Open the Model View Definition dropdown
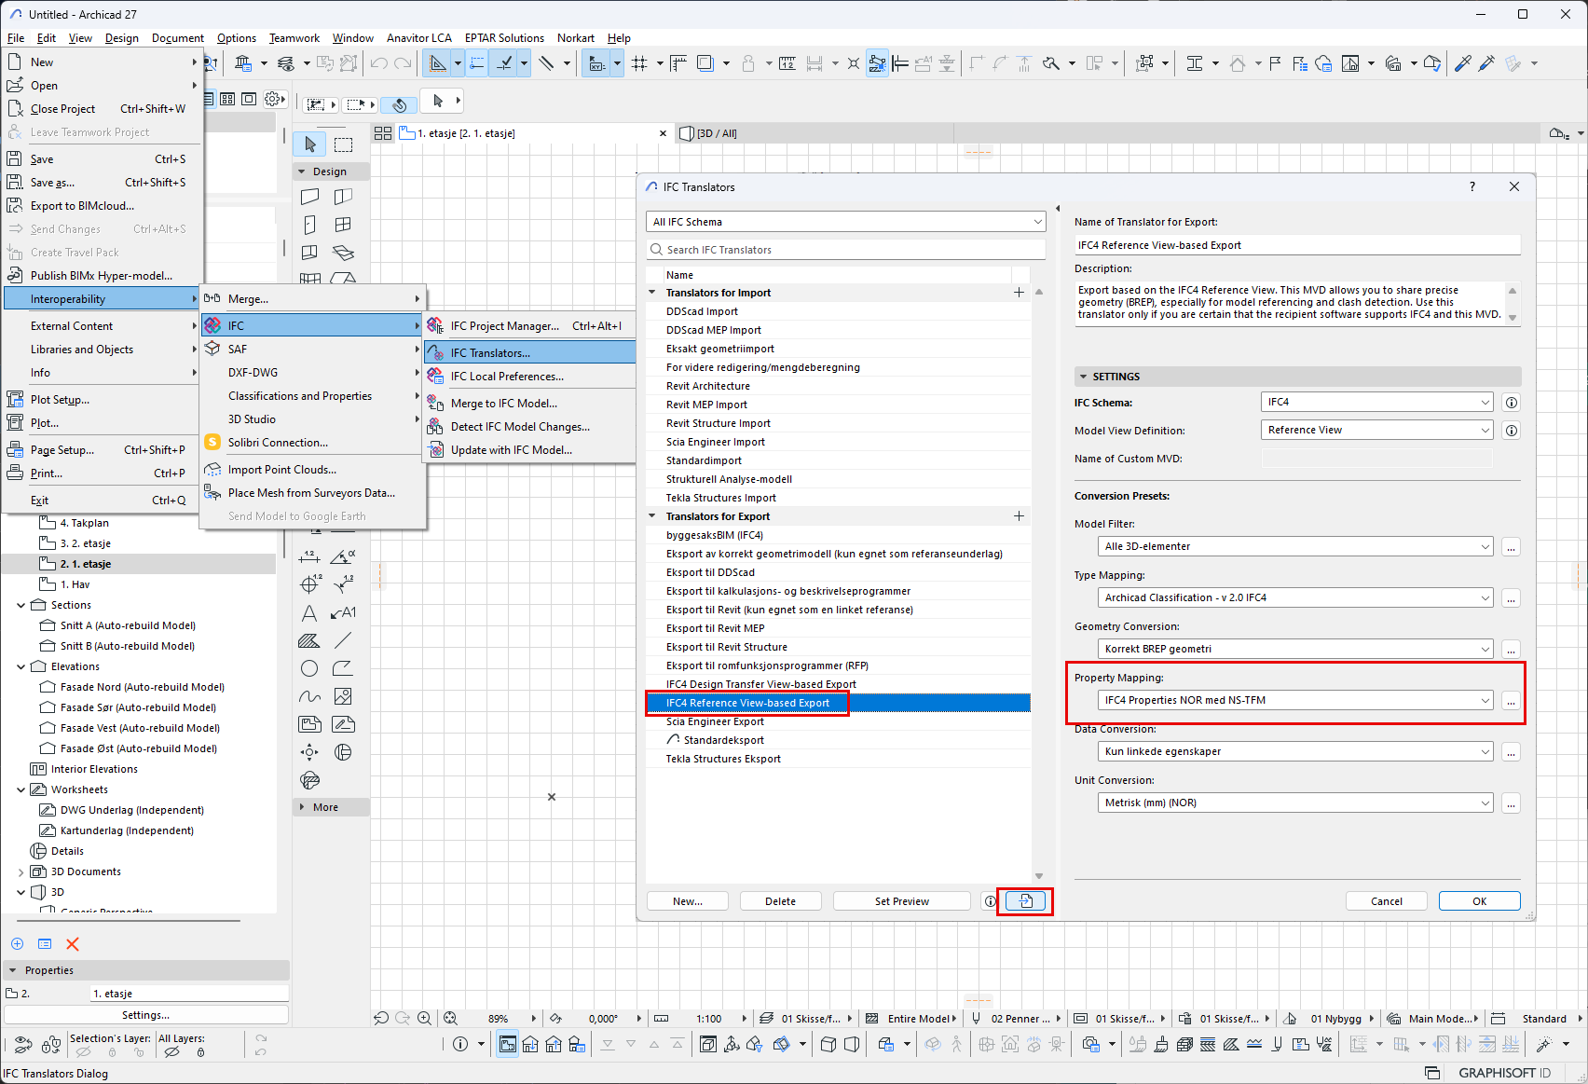This screenshot has height=1084, width=1588. coord(1377,431)
